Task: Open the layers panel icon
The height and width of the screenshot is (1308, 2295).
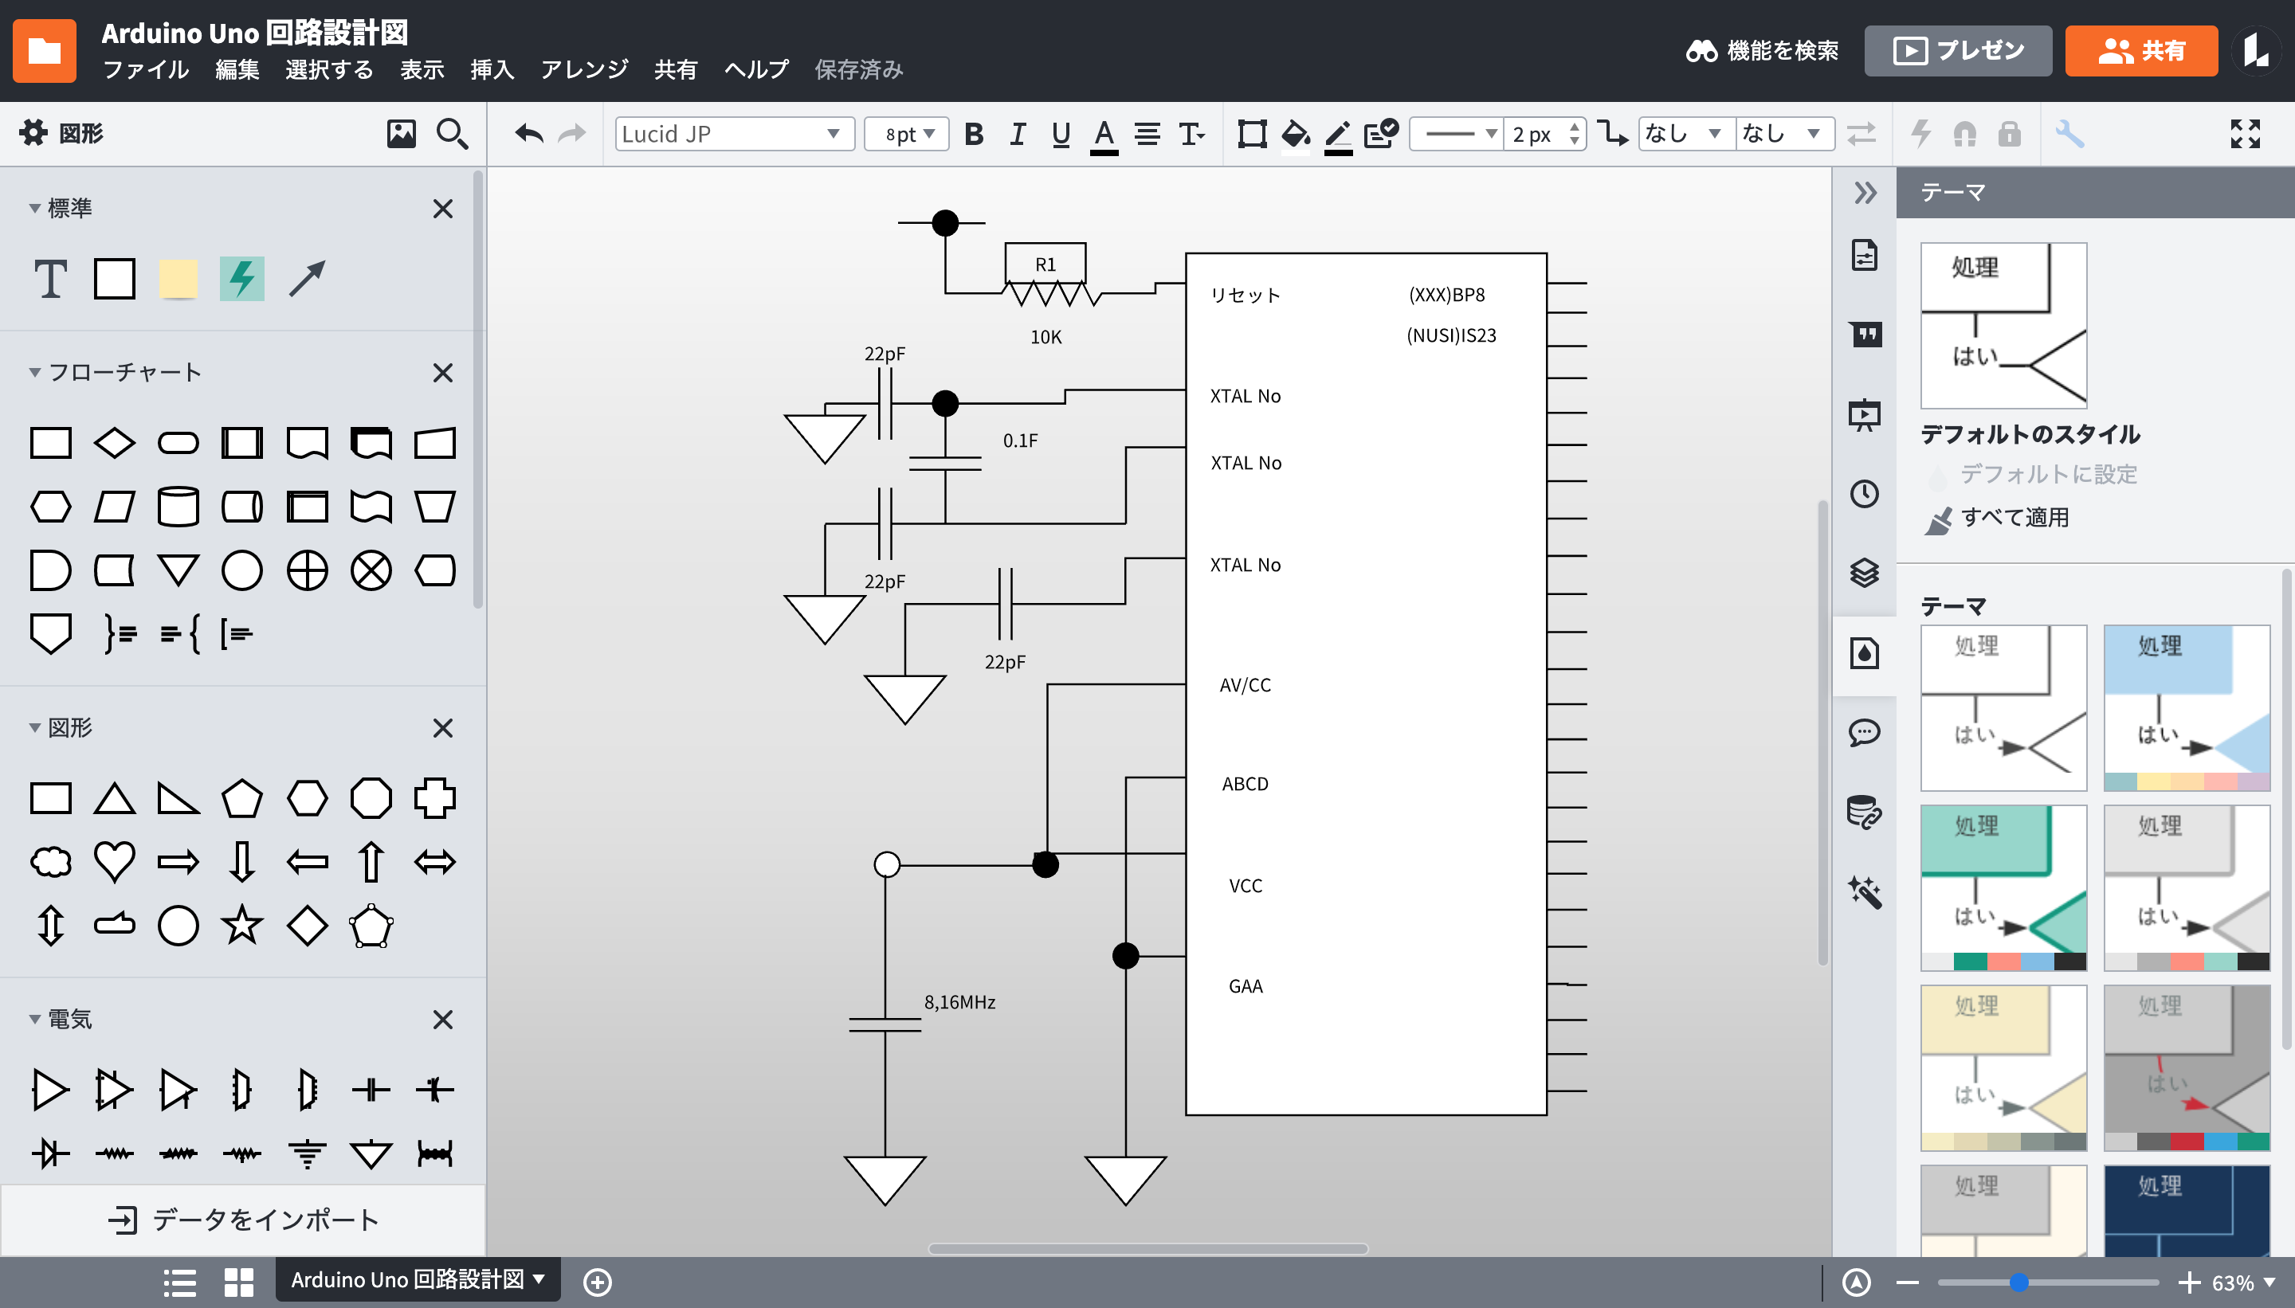Action: 1864,572
